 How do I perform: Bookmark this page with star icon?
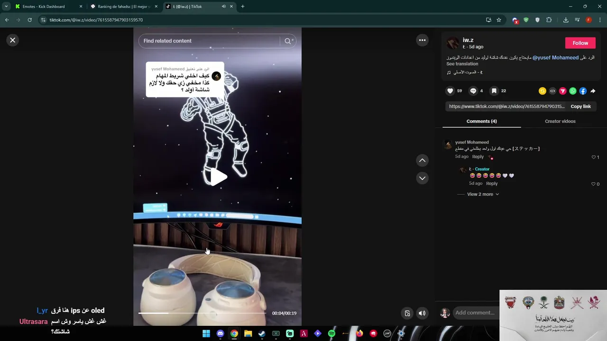[x=499, y=20]
